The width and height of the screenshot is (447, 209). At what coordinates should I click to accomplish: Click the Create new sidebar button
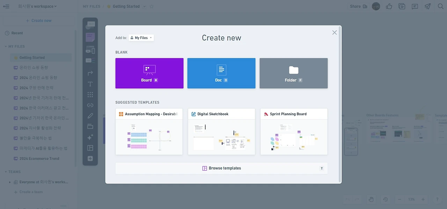point(39,21)
